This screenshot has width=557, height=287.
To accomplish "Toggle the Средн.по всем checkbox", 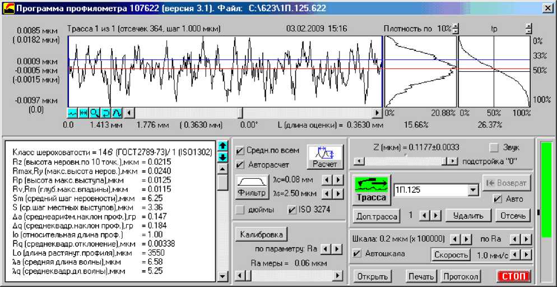I will pos(240,150).
